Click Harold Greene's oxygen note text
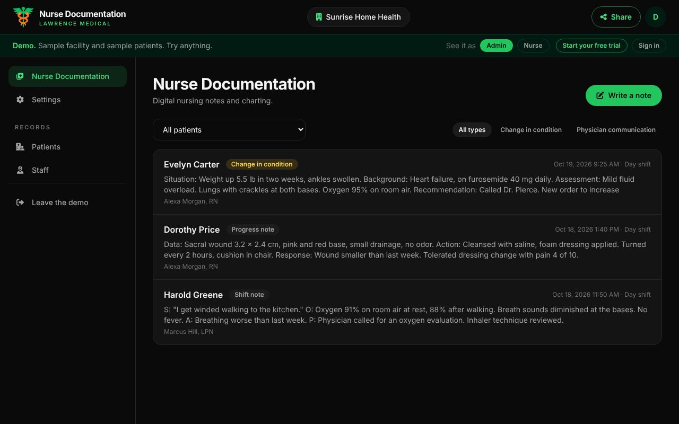The height and width of the screenshot is (424, 679). point(406,315)
